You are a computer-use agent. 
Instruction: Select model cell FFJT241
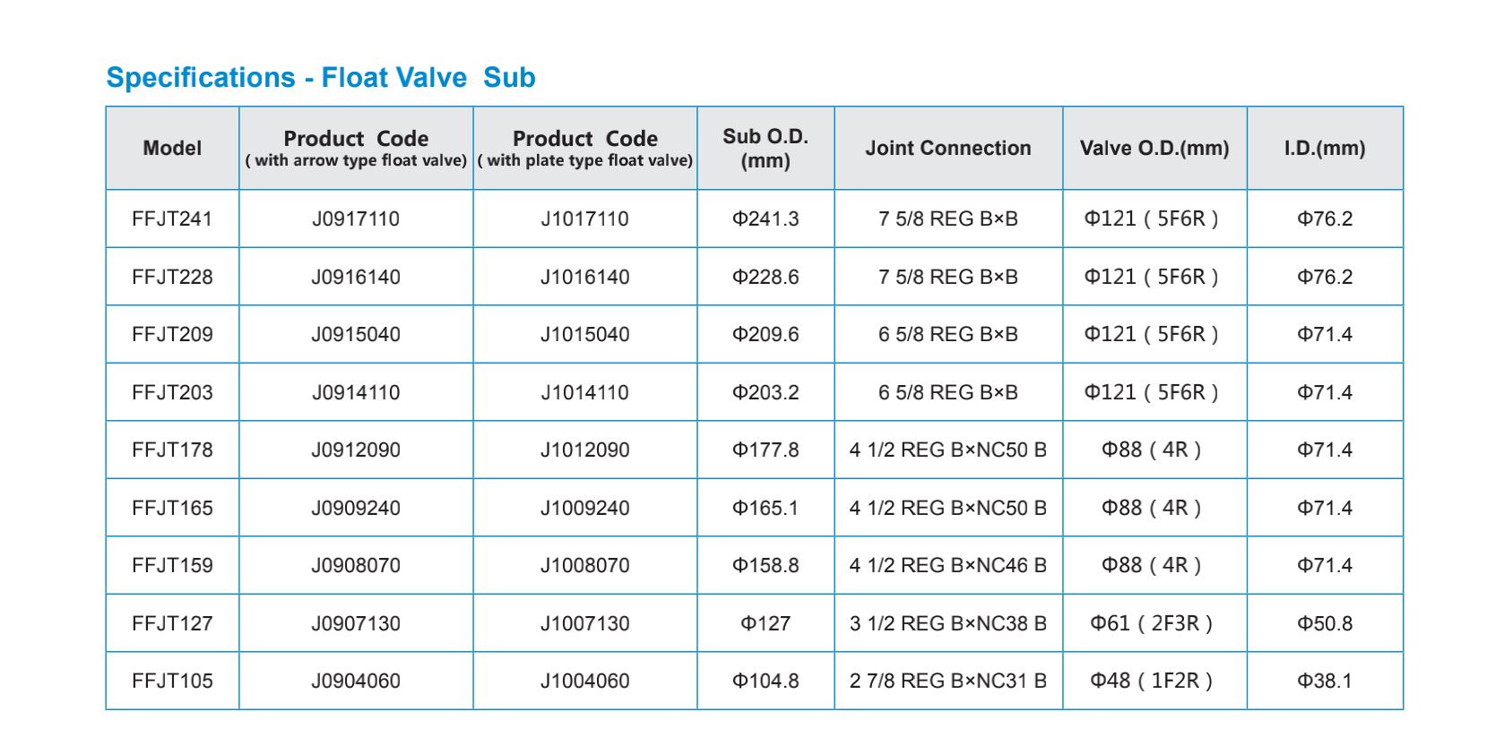coord(172,219)
